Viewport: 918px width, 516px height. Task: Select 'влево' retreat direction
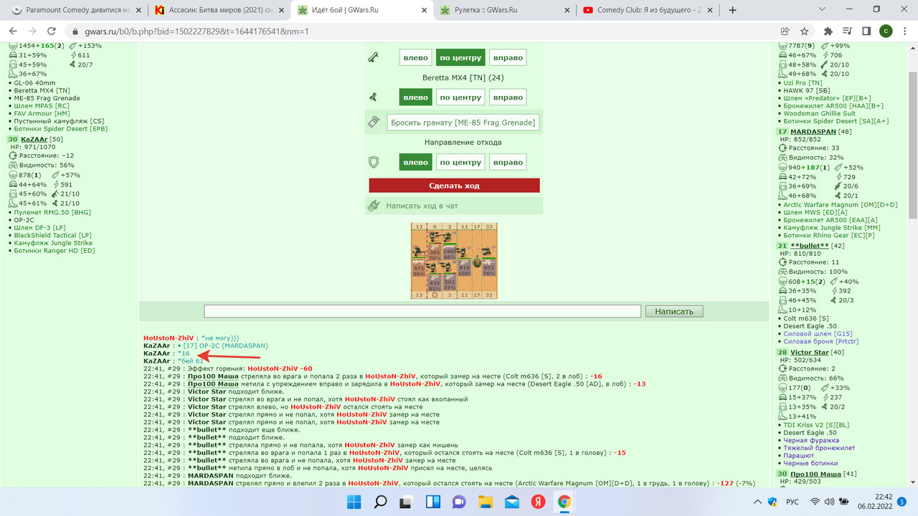(x=416, y=162)
